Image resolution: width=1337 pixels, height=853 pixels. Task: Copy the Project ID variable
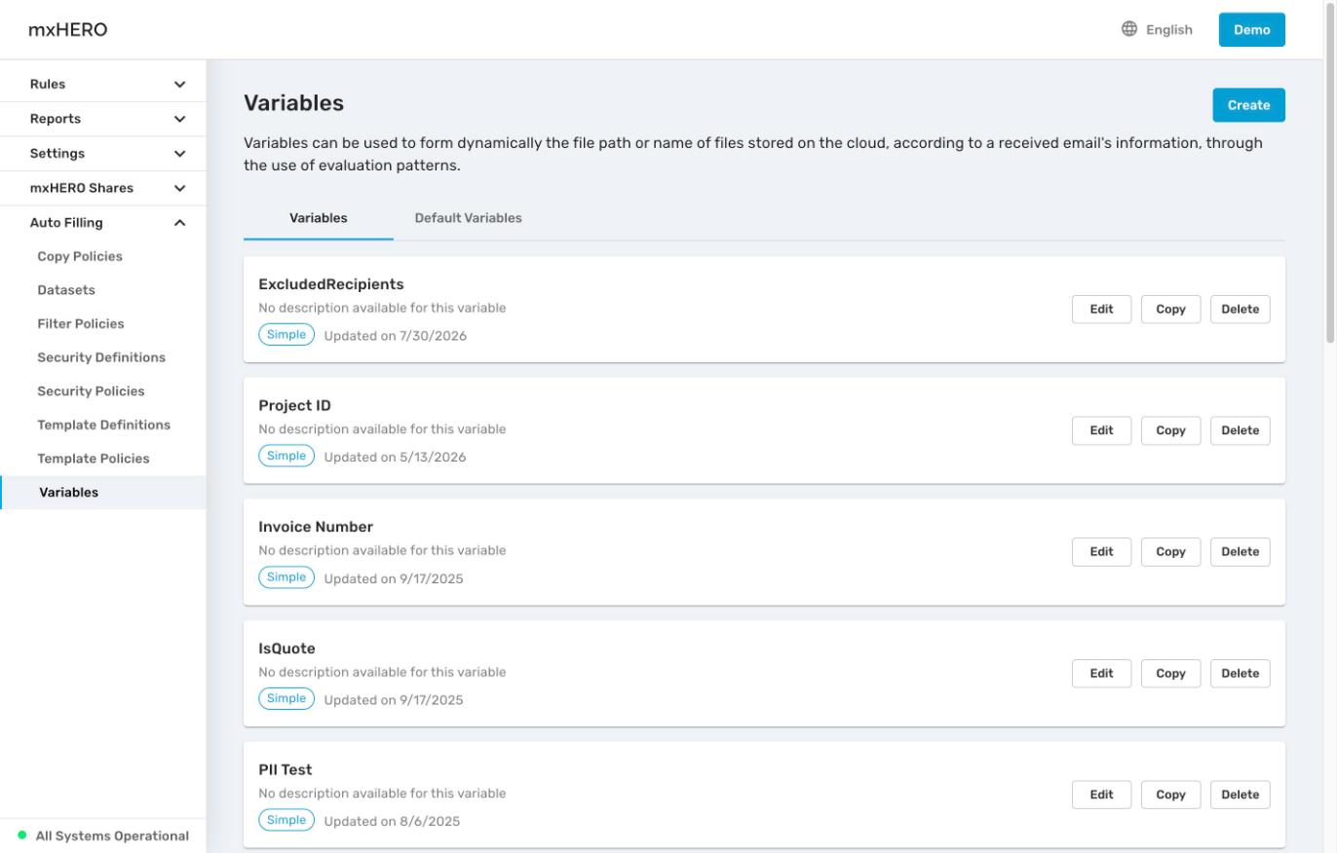click(x=1170, y=430)
